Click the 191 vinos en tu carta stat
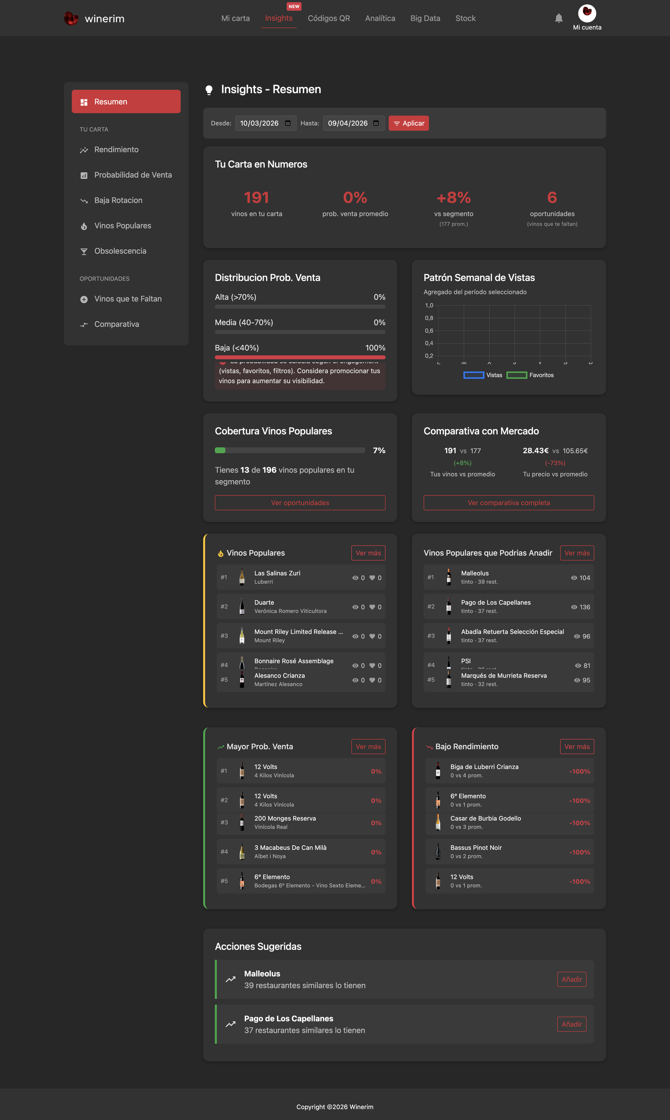 [256, 204]
